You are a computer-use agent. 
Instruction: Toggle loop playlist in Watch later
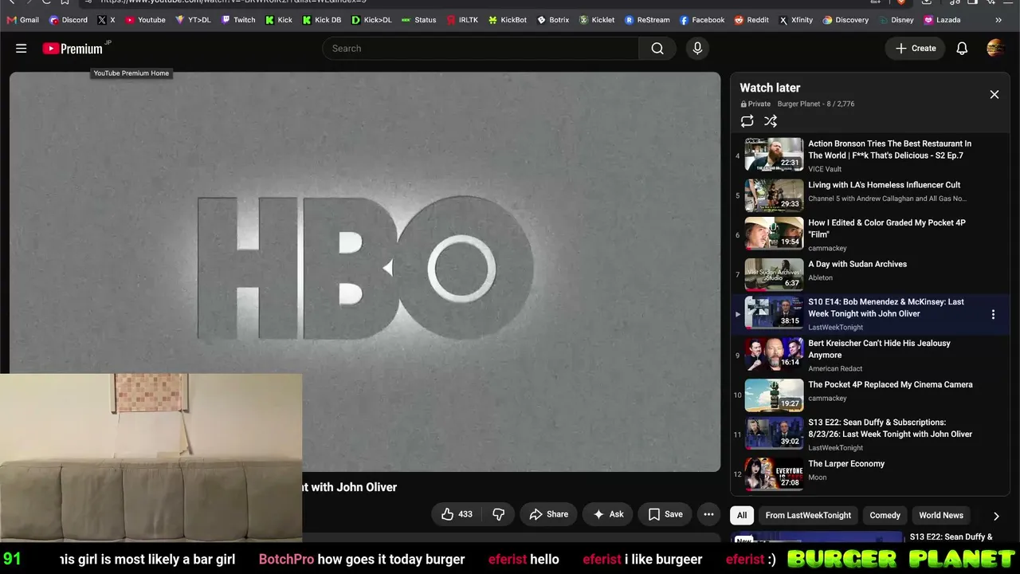tap(747, 121)
